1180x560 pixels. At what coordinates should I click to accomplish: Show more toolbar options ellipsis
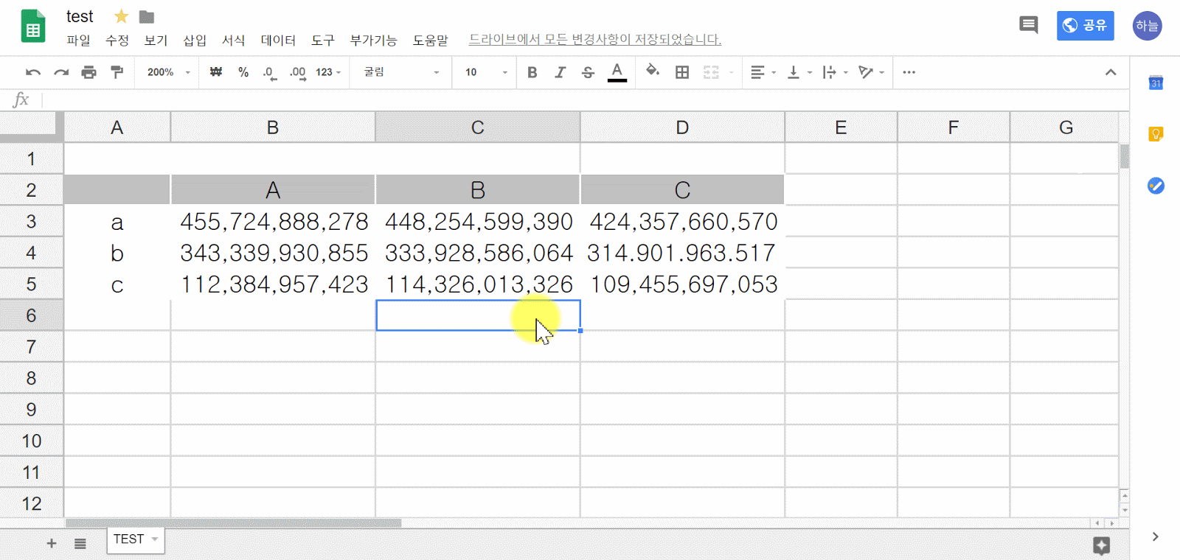tap(909, 72)
